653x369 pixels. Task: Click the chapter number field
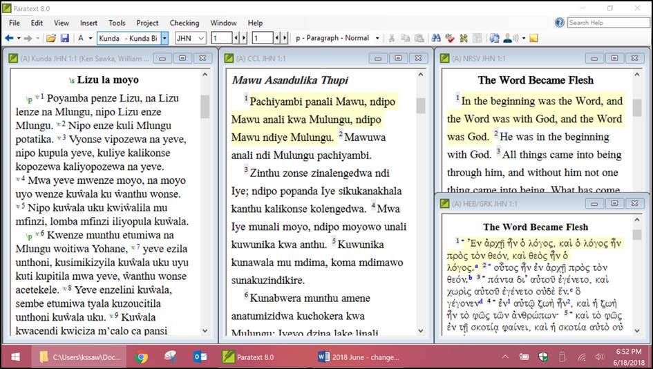pyautogui.click(x=222, y=38)
